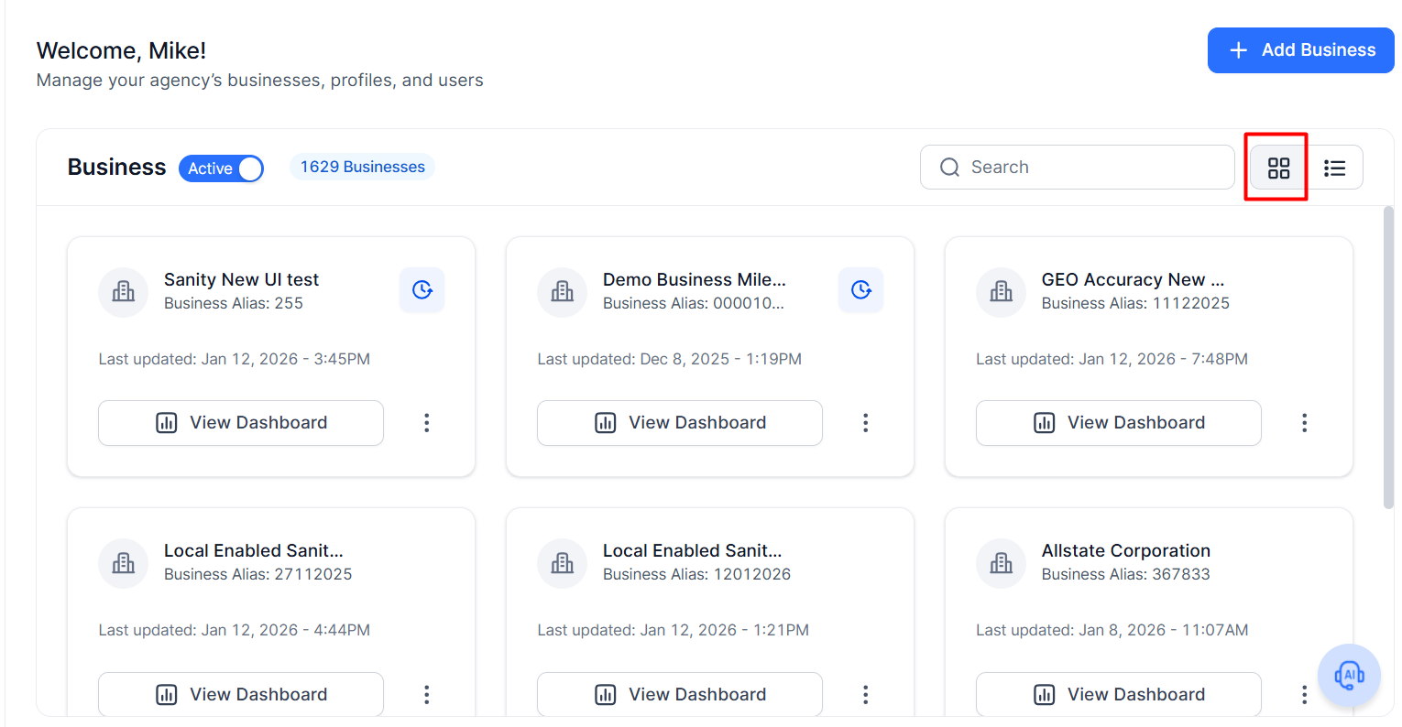View Dashboard for Allstate Corporation
This screenshot has height=727, width=1402.
1119,694
